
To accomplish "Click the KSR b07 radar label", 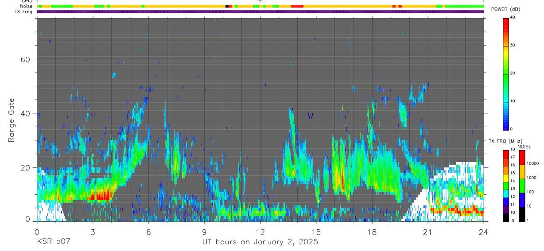I will click(54, 242).
